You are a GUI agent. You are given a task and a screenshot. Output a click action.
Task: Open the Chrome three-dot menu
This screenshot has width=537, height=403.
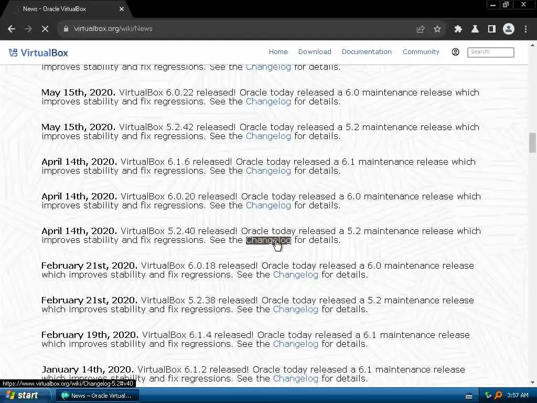tap(525, 29)
